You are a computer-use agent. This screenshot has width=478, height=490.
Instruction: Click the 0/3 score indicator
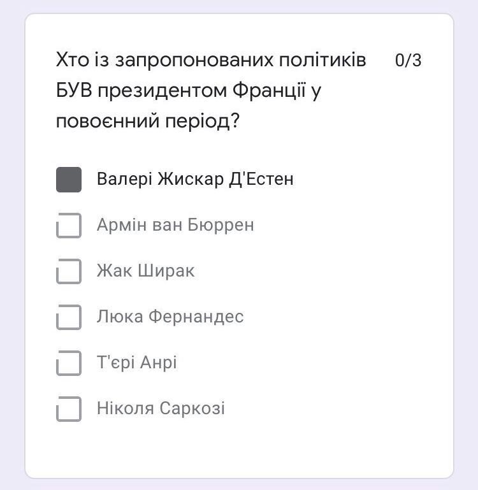[408, 61]
